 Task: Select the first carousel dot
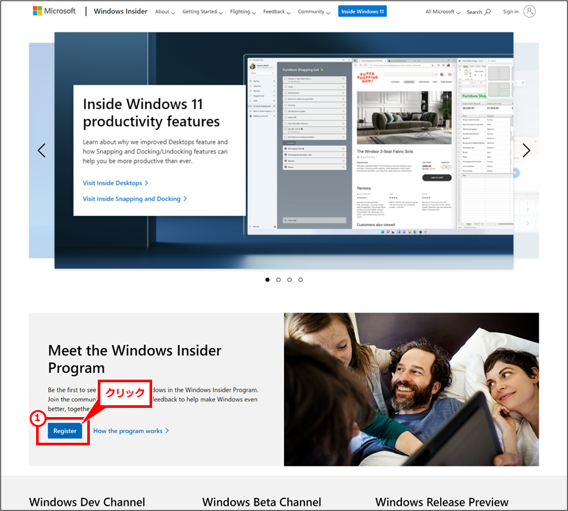coord(268,280)
